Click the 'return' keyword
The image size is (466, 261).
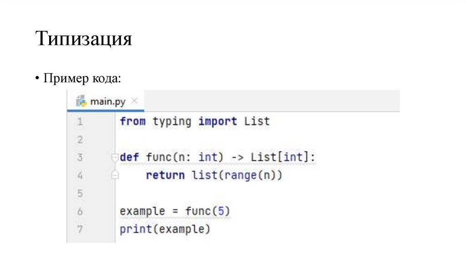(165, 175)
